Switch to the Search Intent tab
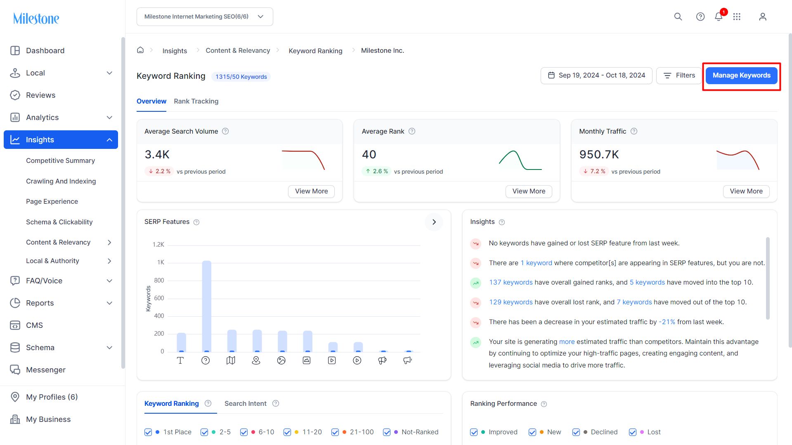792x445 pixels. [246, 403]
